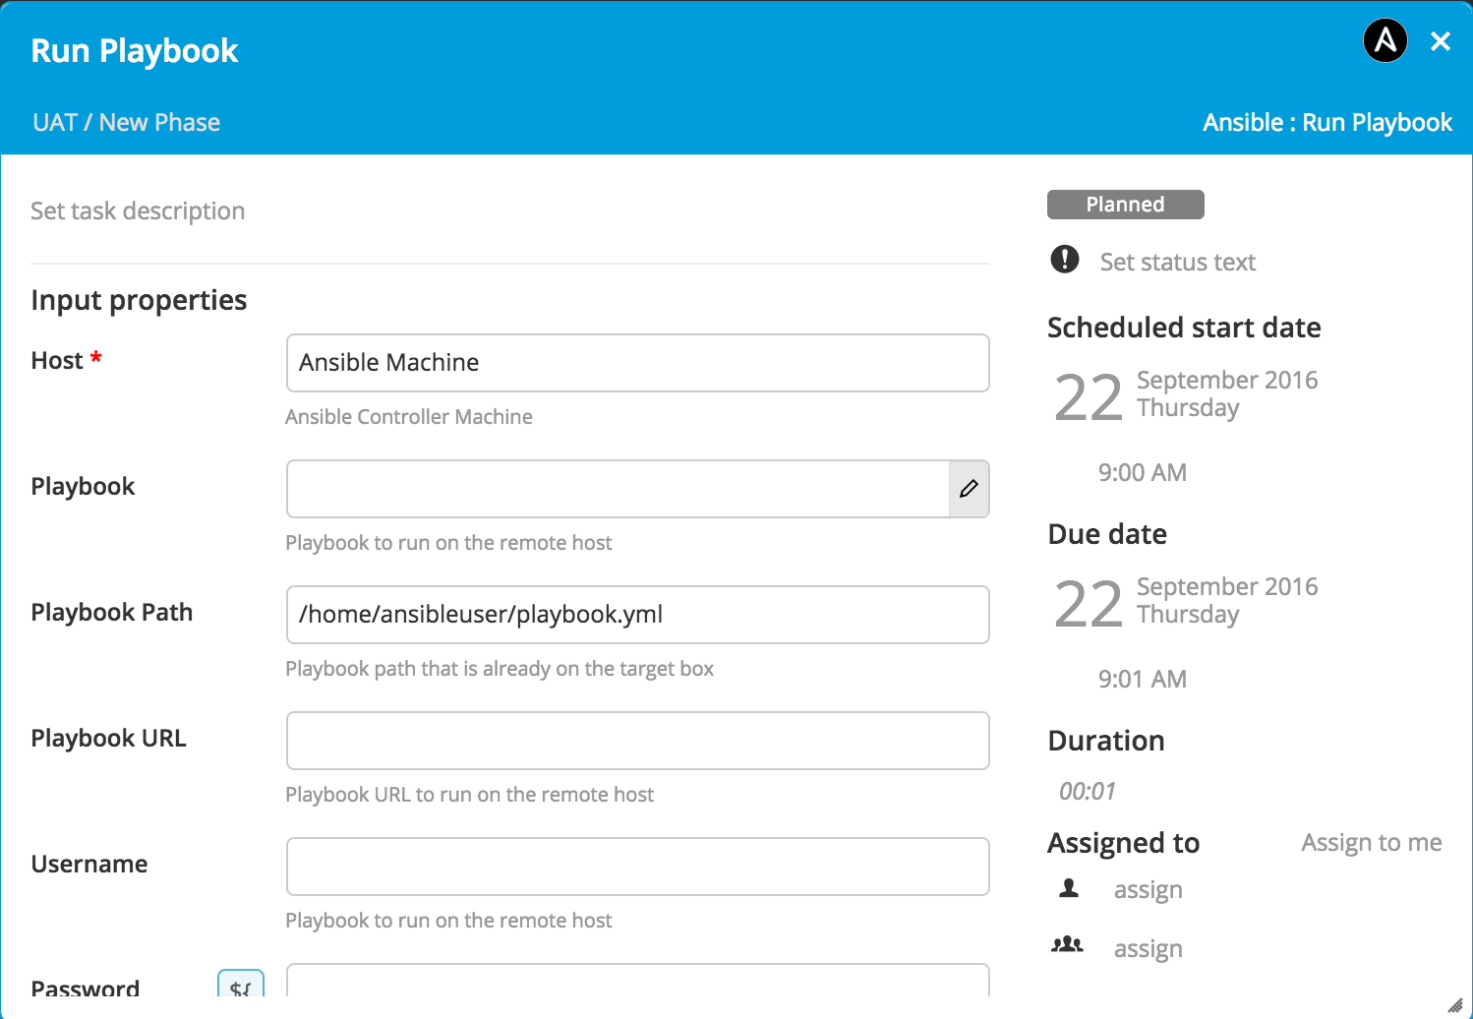Click the Input properties heading
Screen dimensions: 1473x1019
139,300
